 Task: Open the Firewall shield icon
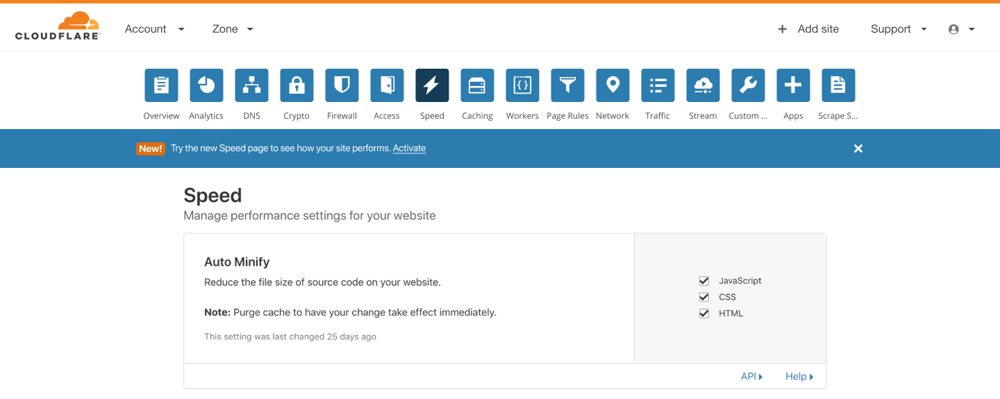(342, 85)
